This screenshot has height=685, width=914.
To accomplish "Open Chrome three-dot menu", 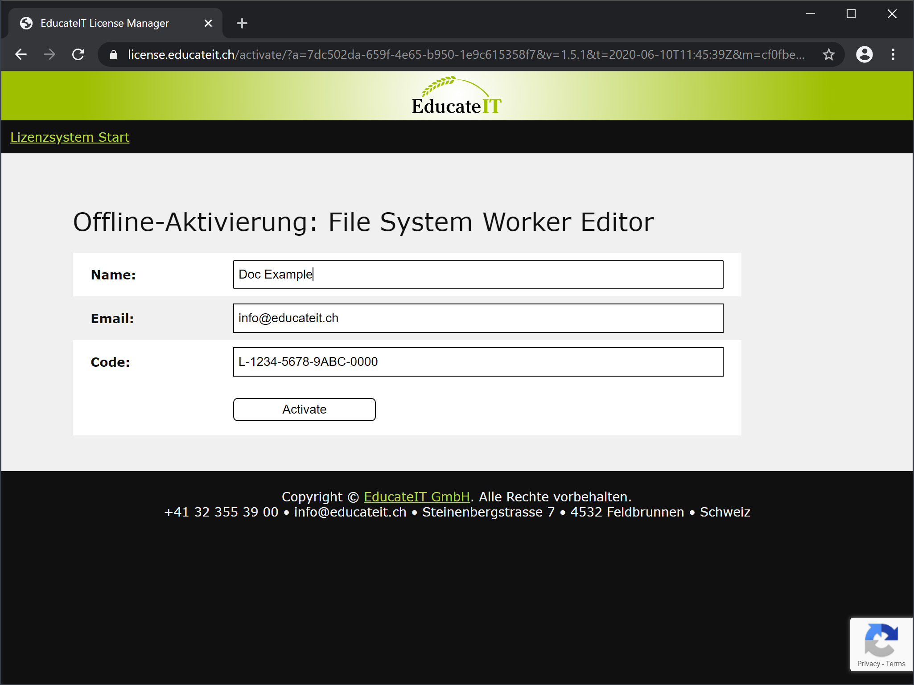I will (x=893, y=54).
